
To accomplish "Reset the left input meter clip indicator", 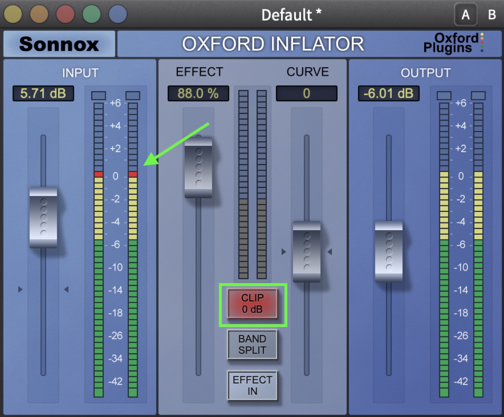I will point(99,96).
